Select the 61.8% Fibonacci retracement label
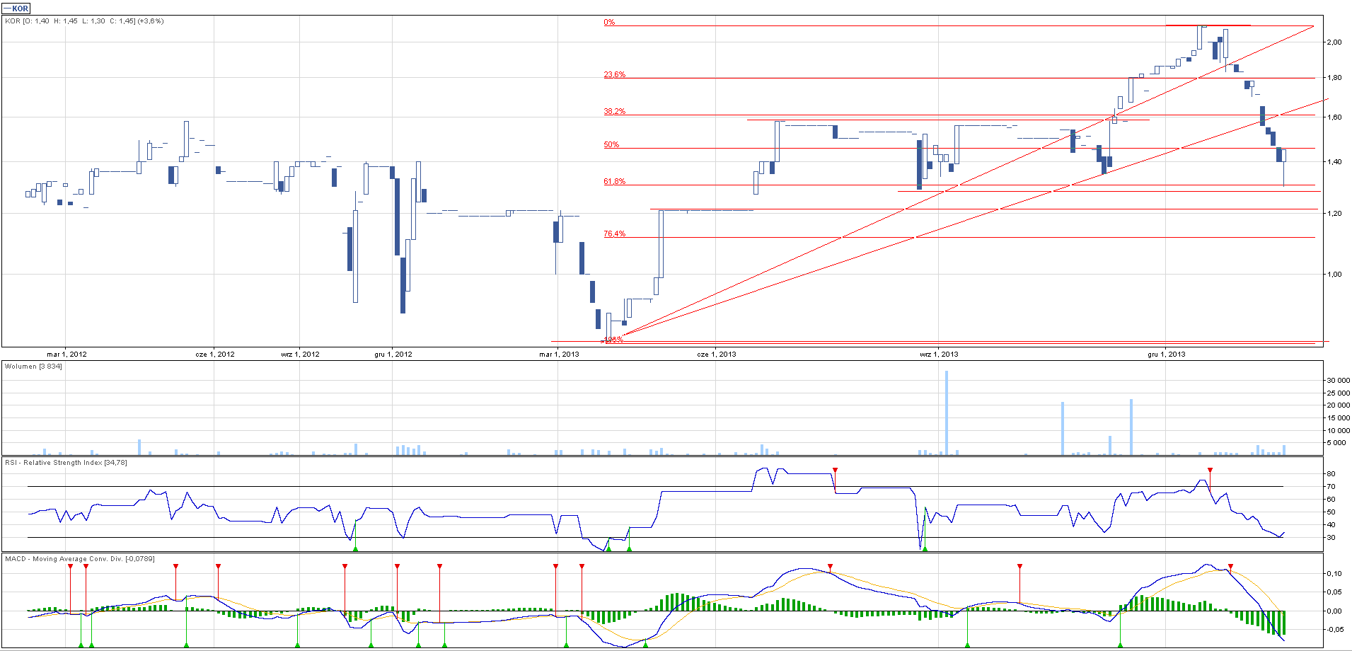Viewport: 1352px width, 651px height. click(614, 182)
